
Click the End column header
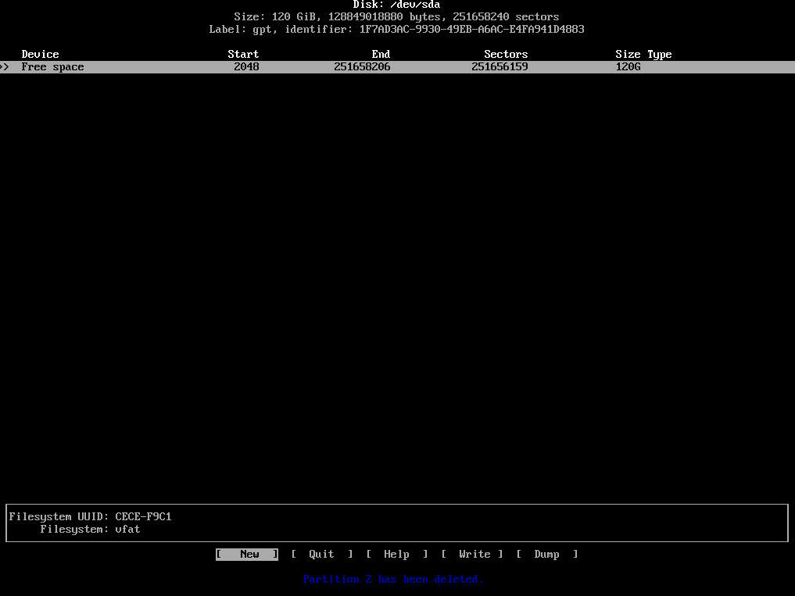[x=381, y=55]
